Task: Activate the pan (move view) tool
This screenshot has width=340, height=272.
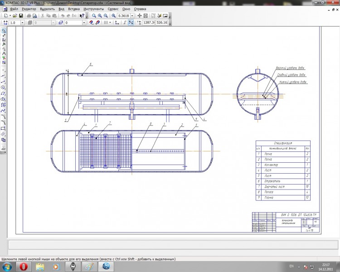Action: coord(140,15)
